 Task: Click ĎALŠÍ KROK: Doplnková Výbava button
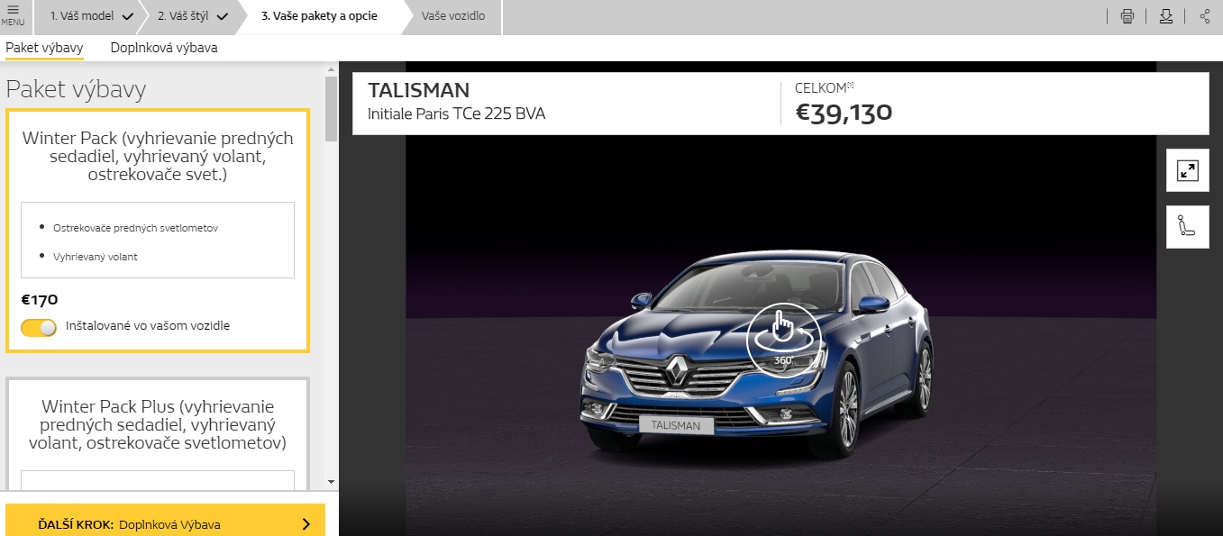pos(165,521)
